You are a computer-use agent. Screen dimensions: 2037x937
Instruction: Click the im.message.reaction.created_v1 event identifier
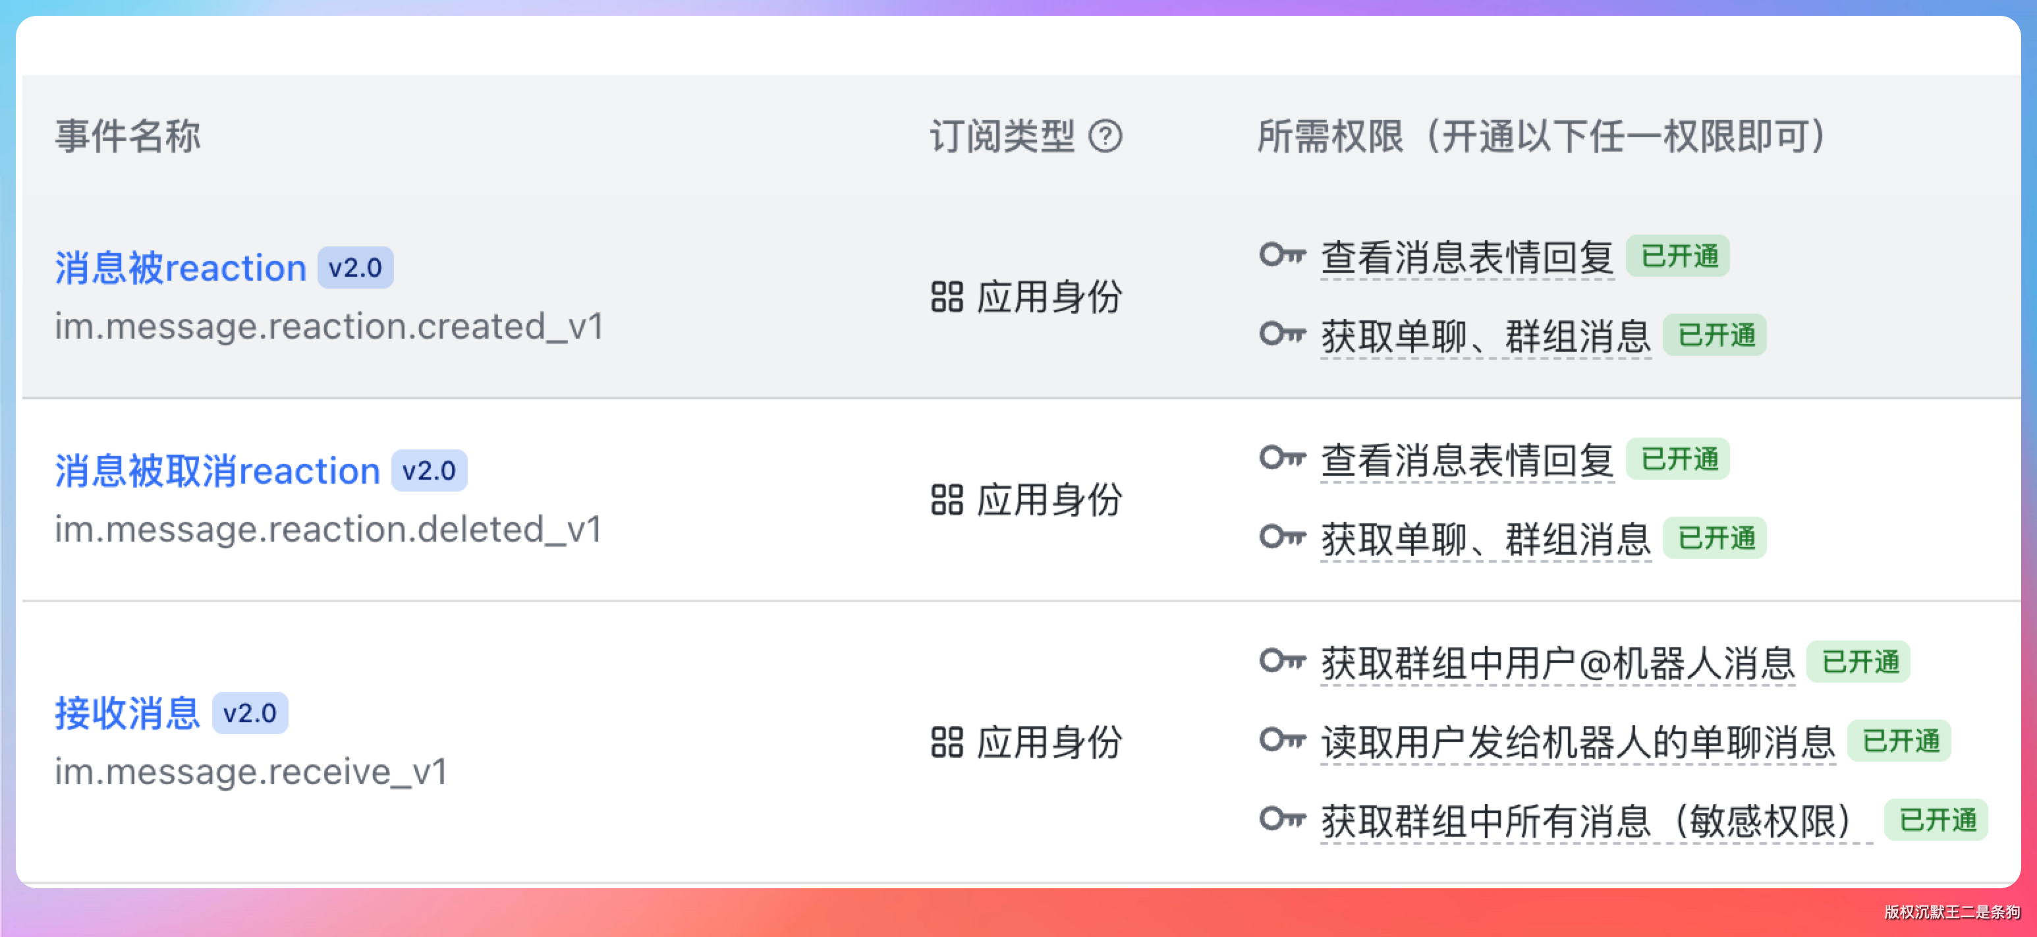coord(328,327)
